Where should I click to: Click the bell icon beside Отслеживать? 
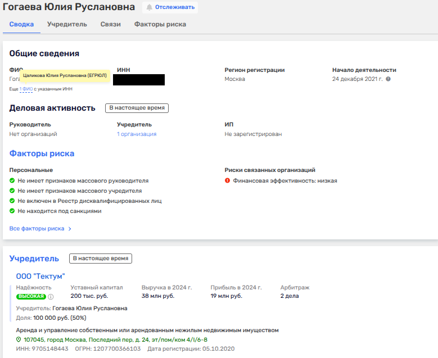coord(150,7)
